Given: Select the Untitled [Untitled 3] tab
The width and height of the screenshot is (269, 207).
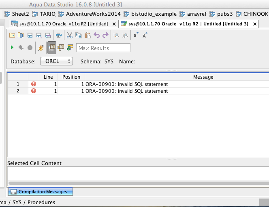Looking at the screenshot, I should (188, 24).
